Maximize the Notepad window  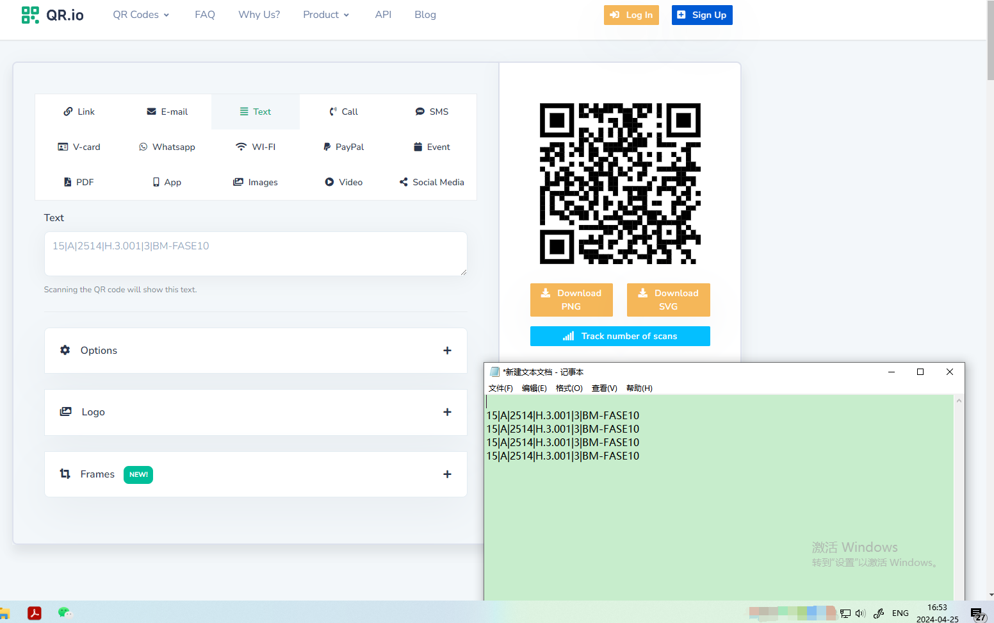pos(920,372)
